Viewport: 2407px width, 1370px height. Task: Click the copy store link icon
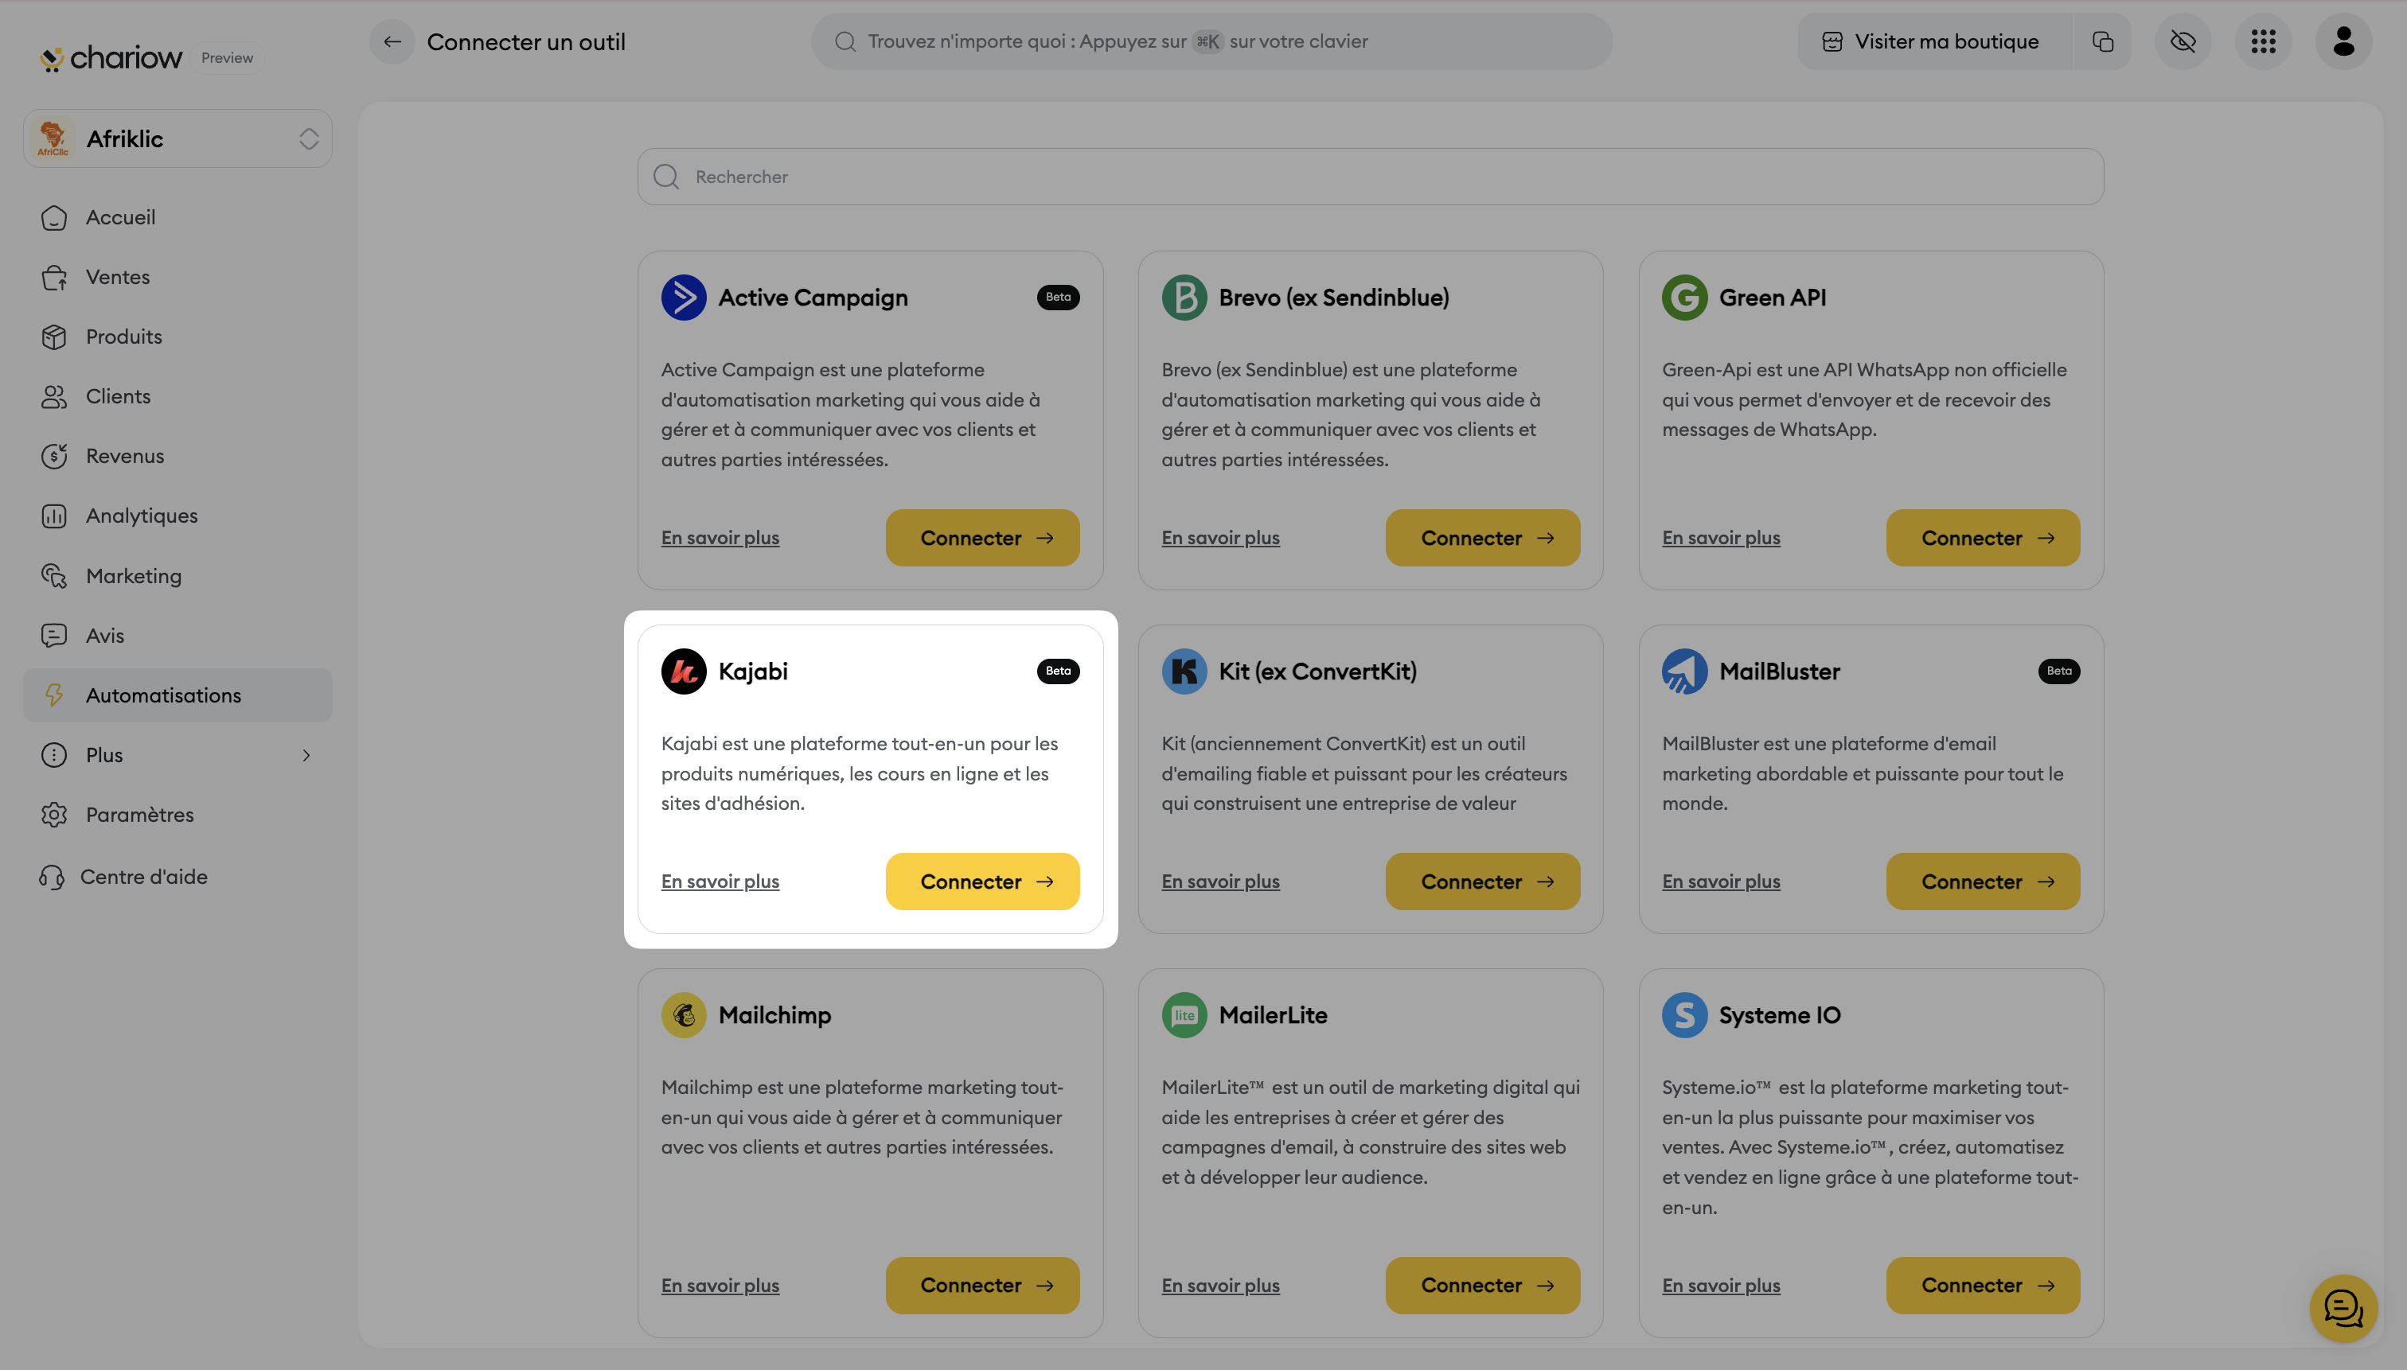point(2103,41)
